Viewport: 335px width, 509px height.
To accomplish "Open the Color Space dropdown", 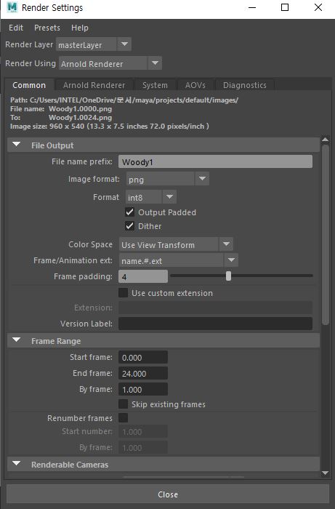I will (x=176, y=244).
